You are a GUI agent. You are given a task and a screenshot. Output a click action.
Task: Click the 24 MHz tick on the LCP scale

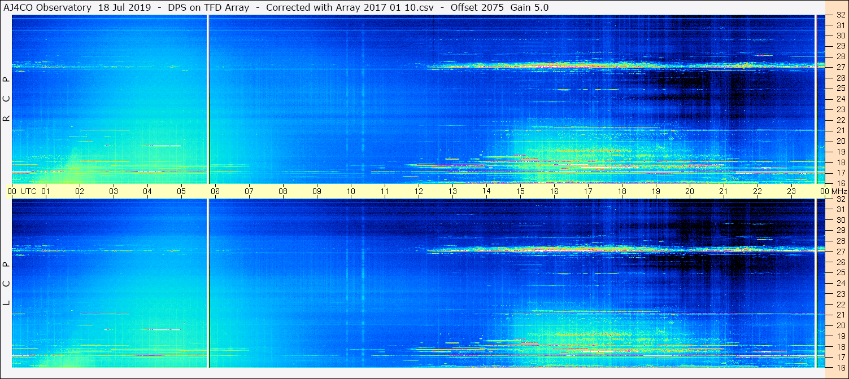(x=840, y=283)
